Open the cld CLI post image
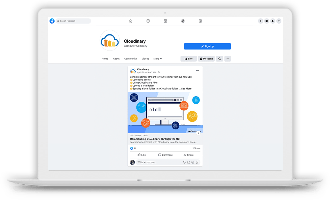This screenshot has width=330, height=200. pos(165,113)
